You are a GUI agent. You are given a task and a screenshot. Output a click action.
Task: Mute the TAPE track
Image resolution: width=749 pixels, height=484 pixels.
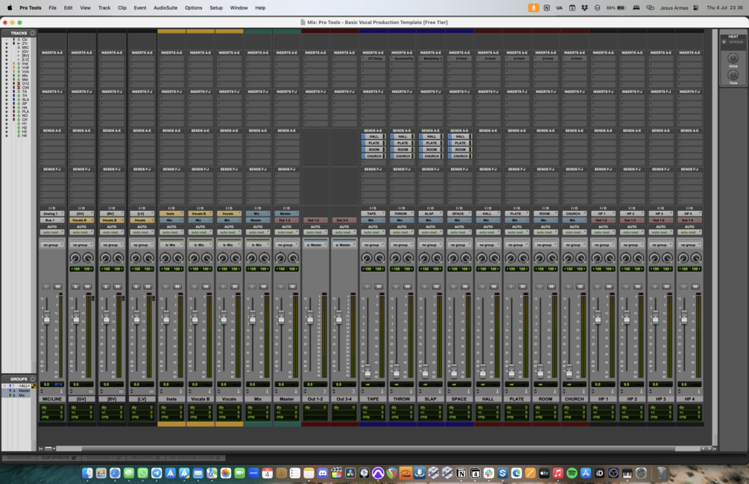(x=379, y=287)
